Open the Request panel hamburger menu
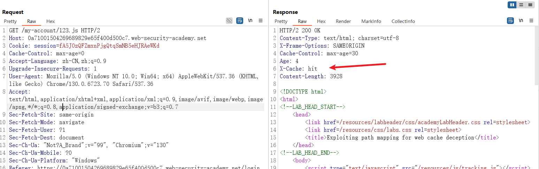Image resolution: width=539 pixels, height=169 pixels. tap(260, 21)
